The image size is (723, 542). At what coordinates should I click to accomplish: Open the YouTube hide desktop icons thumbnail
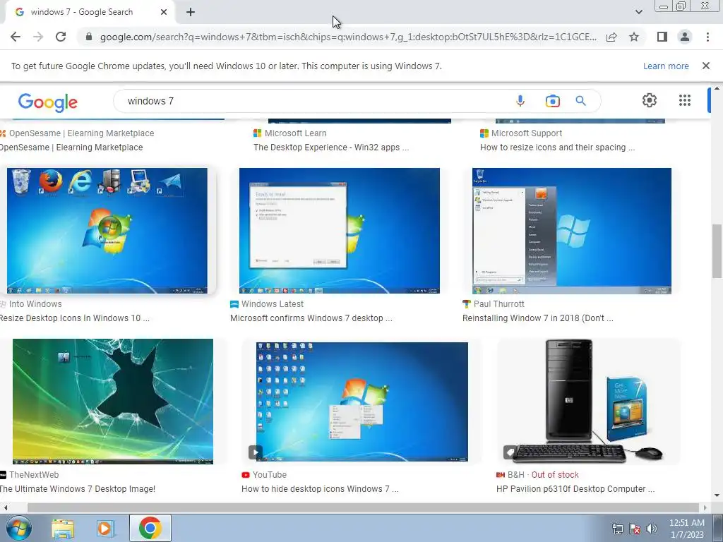pos(362,402)
